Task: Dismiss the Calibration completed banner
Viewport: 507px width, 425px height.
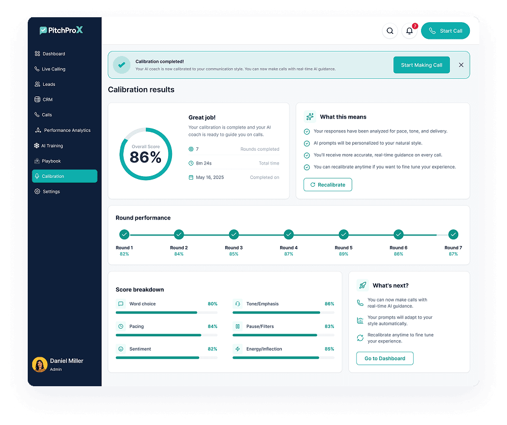Action: [461, 65]
